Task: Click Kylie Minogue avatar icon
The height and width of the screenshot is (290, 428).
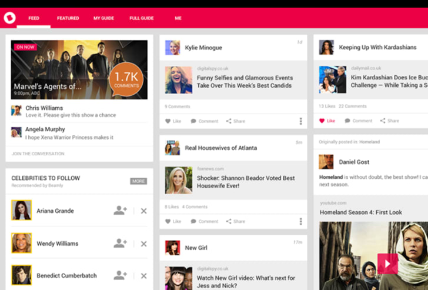Action: click(x=172, y=48)
